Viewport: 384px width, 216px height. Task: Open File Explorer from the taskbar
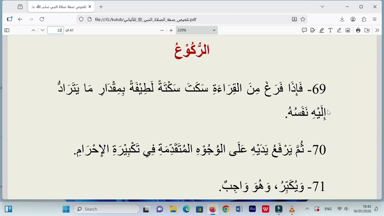coord(173,209)
